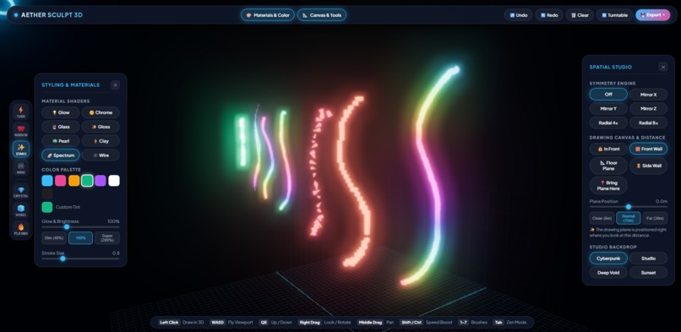The height and width of the screenshot is (332, 681).
Task: Enable Mirror Z symmetry
Action: click(x=648, y=108)
